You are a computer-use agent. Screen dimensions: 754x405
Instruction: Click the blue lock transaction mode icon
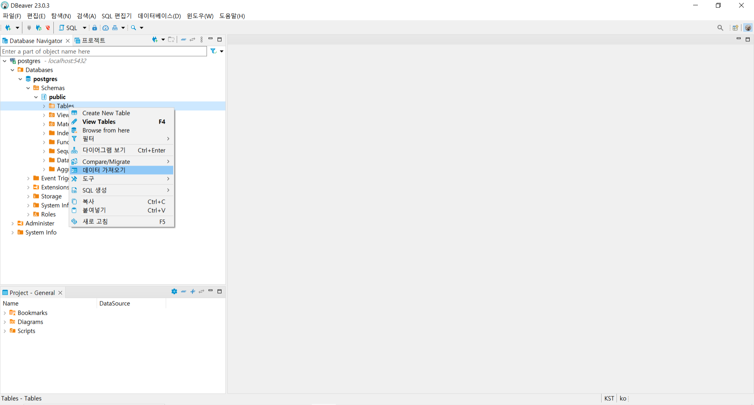(95, 28)
